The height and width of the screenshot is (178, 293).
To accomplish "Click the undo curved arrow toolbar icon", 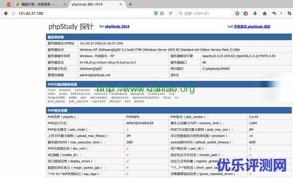I will point(274,13).
